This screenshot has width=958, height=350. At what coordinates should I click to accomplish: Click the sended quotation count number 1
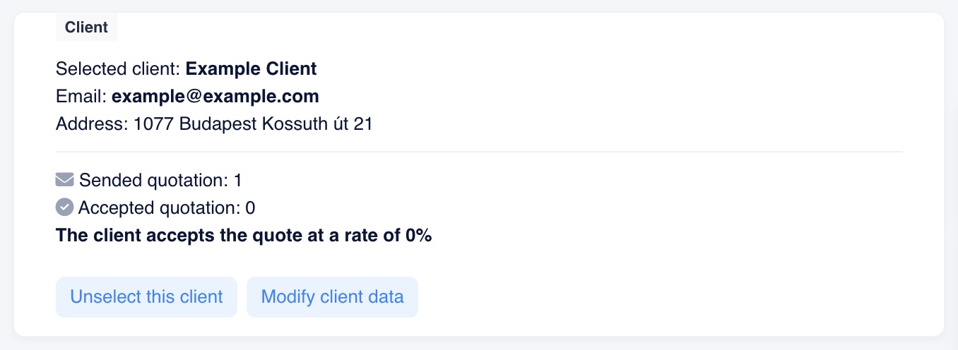click(x=237, y=181)
